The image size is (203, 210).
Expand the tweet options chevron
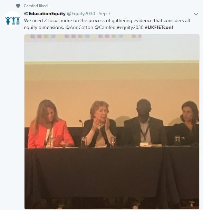pyautogui.click(x=196, y=14)
